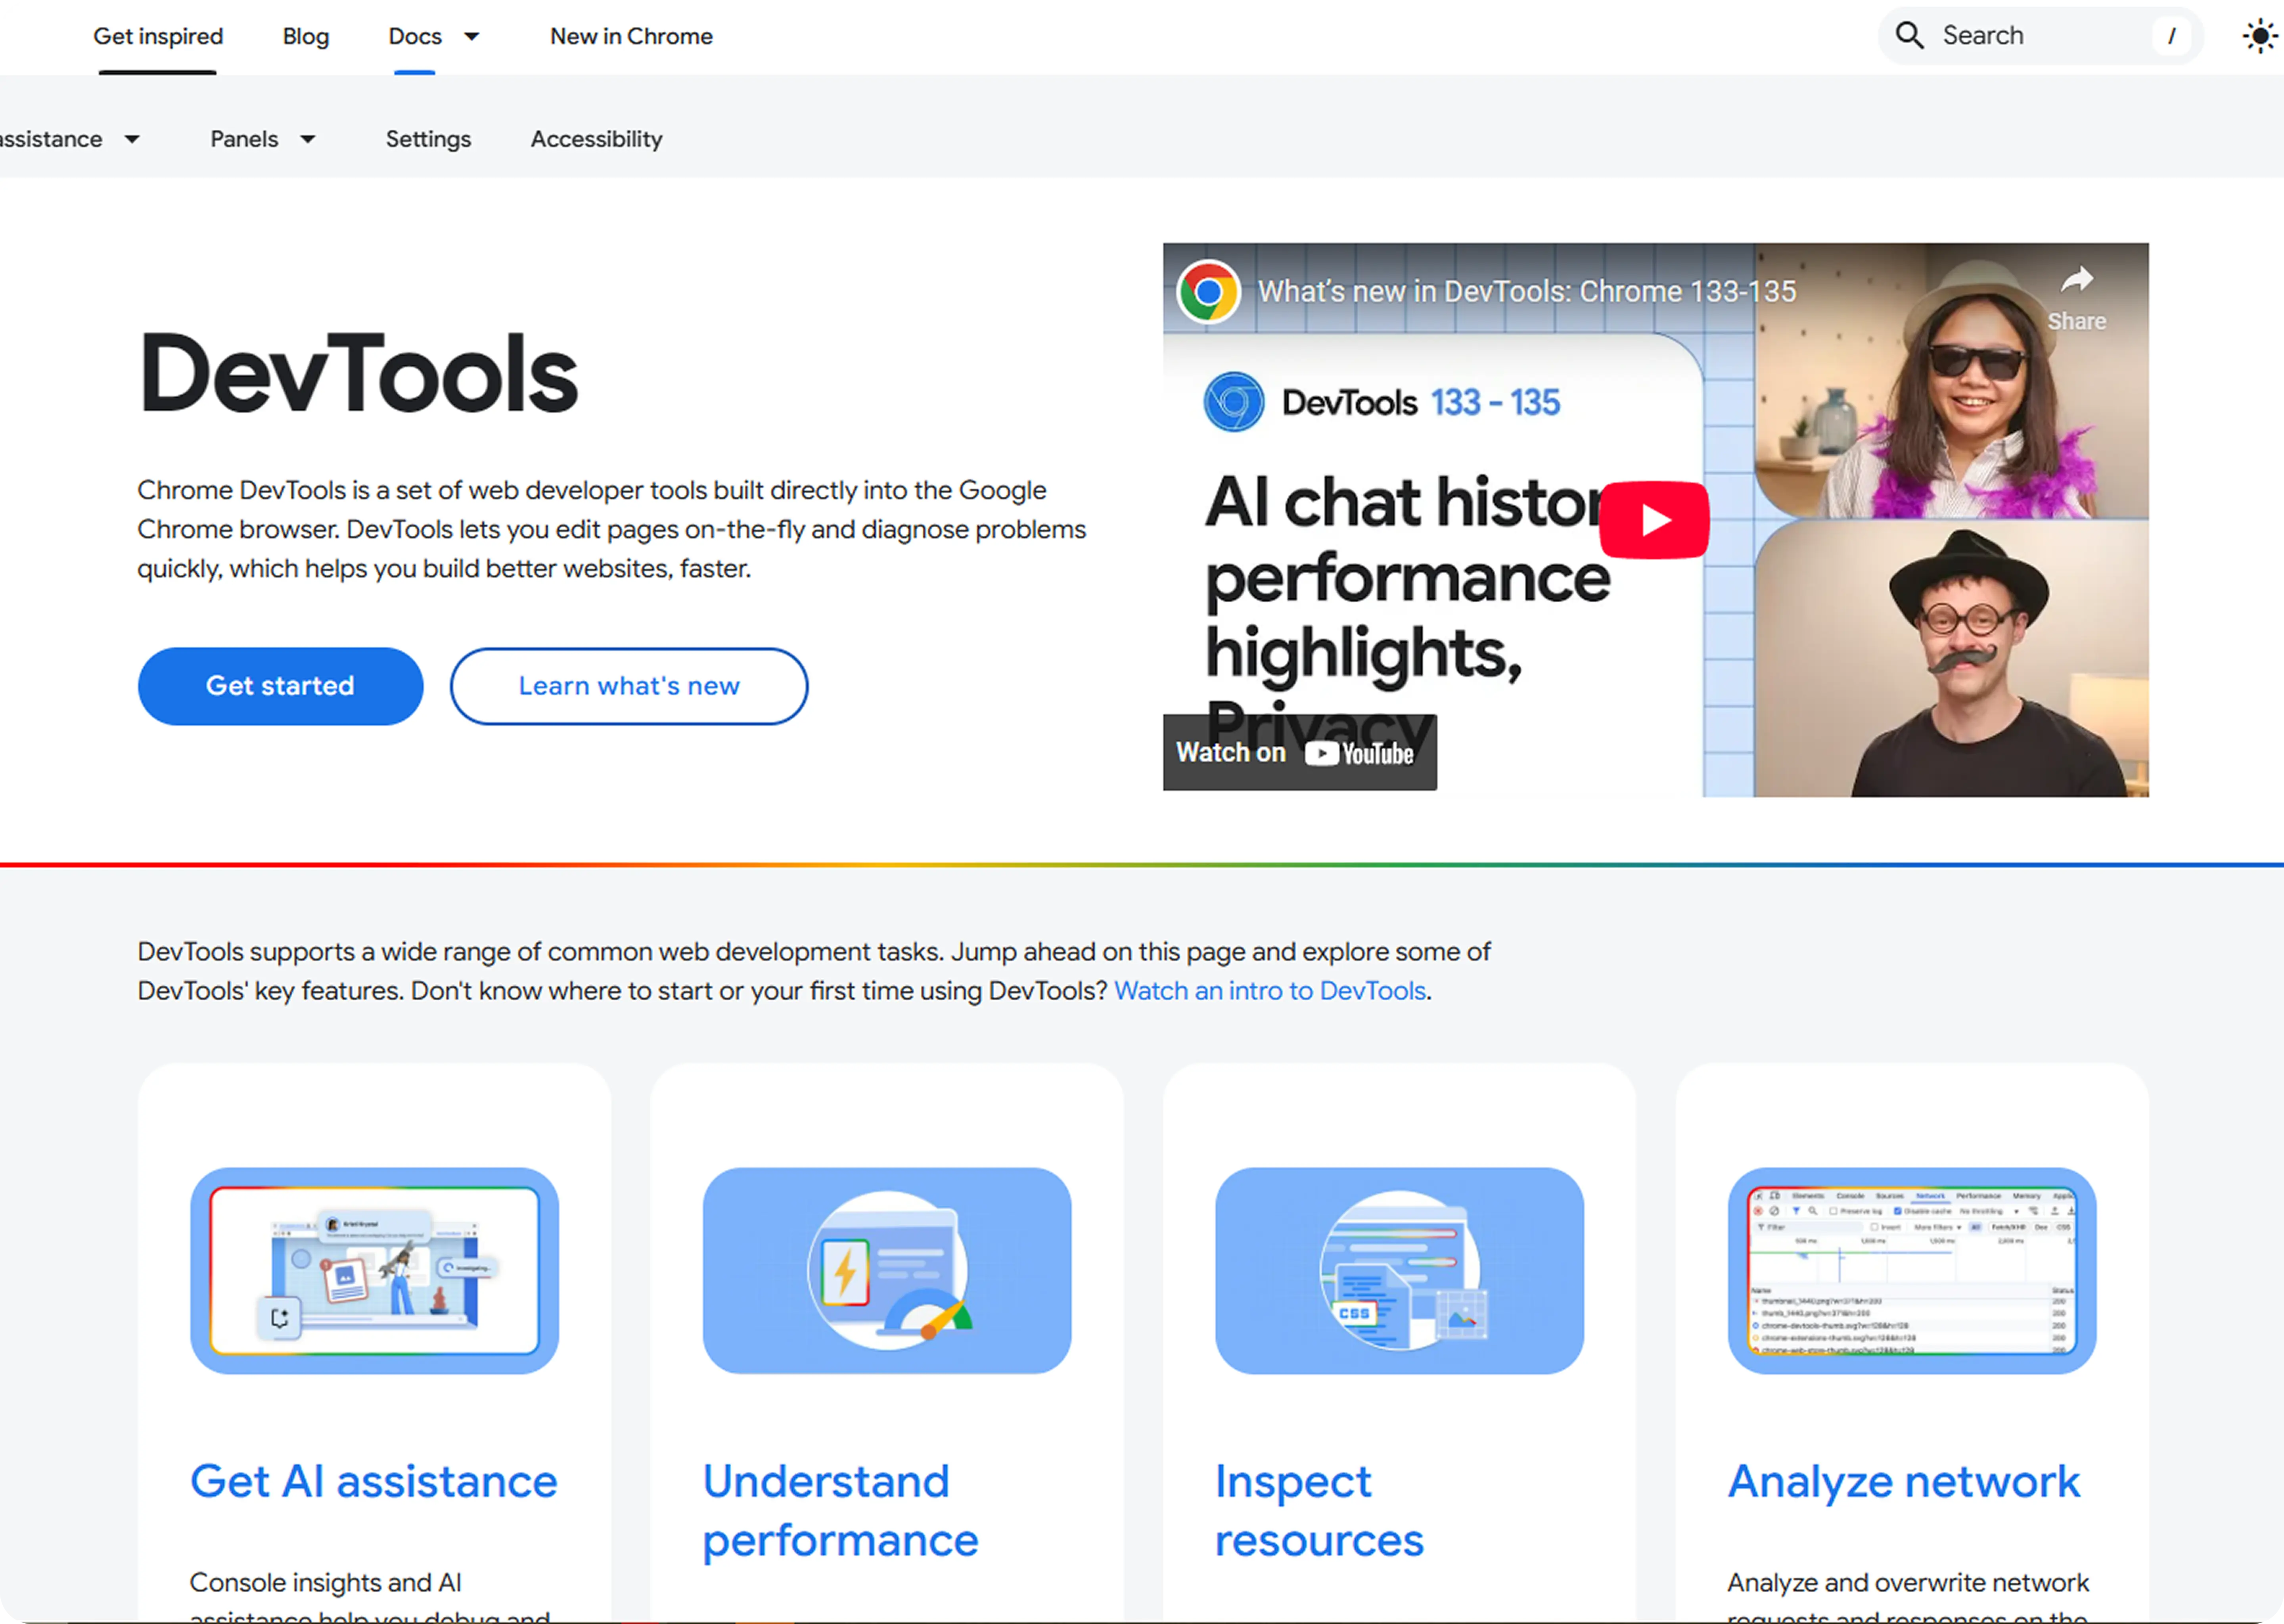The image size is (2284, 1624).
Task: Open the Understand performance card image
Action: pyautogui.click(x=887, y=1271)
